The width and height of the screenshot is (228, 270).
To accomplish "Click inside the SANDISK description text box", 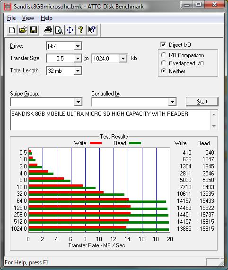I will coord(110,120).
